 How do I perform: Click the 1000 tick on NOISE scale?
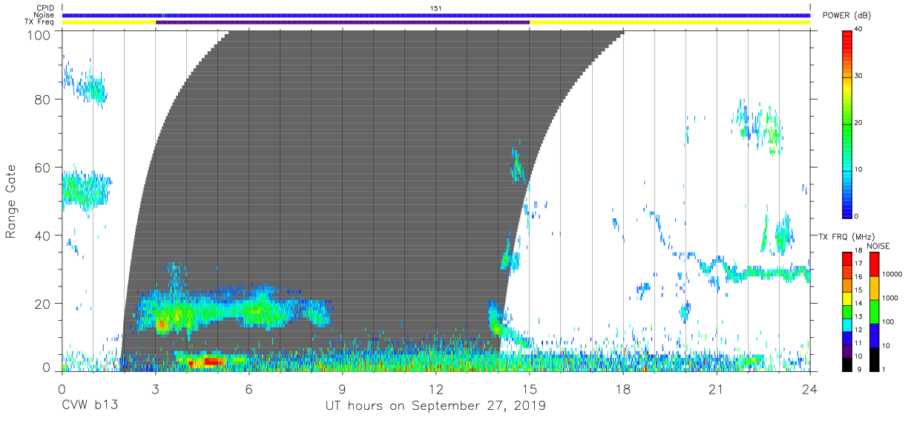pyautogui.click(x=891, y=297)
